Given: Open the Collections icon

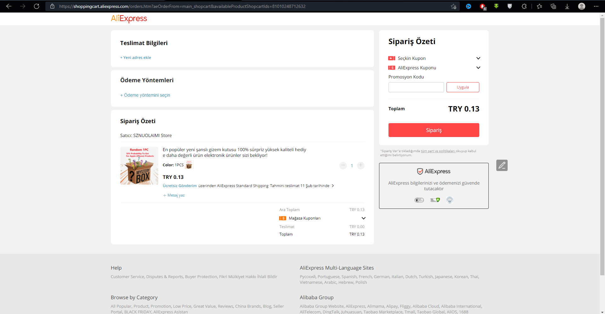Looking at the screenshot, I should point(553,6).
